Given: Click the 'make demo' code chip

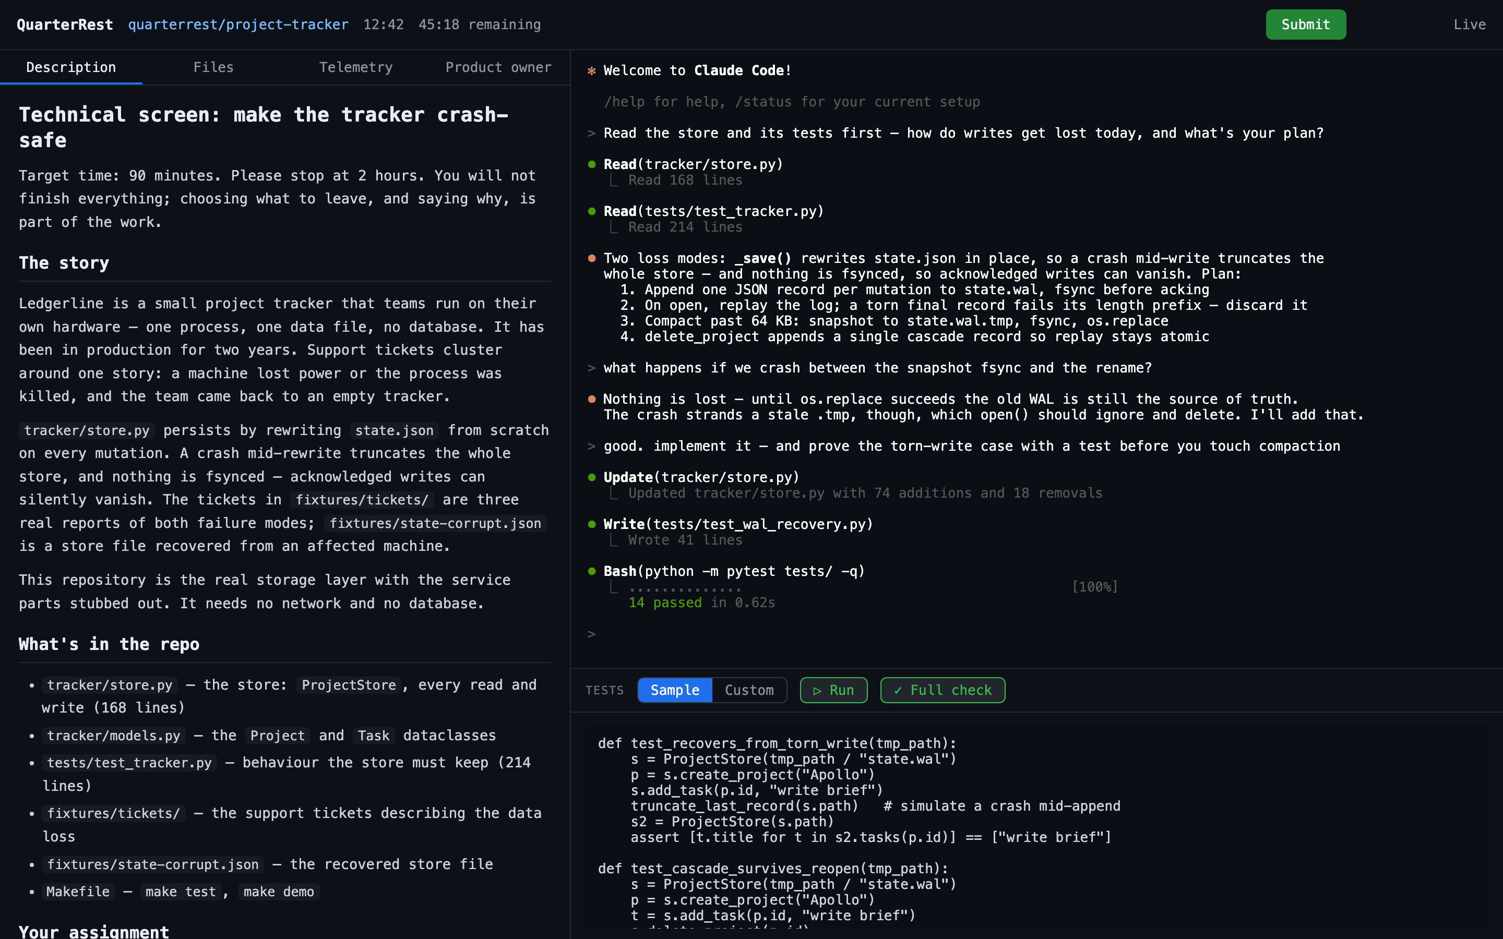Looking at the screenshot, I should click(279, 892).
